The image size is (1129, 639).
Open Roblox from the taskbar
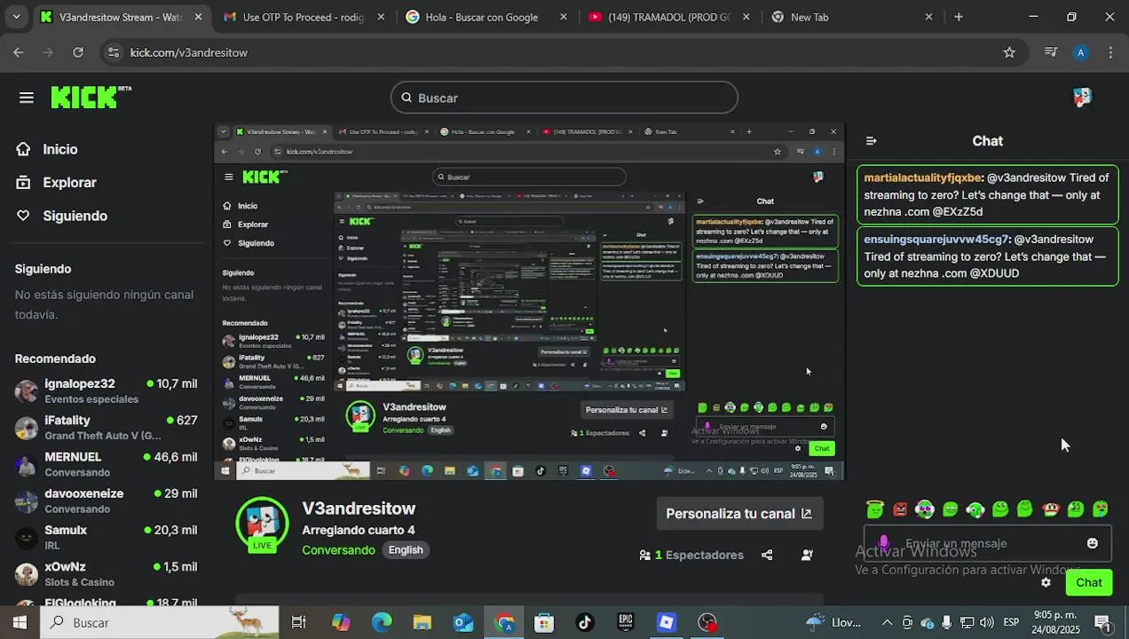click(x=667, y=623)
